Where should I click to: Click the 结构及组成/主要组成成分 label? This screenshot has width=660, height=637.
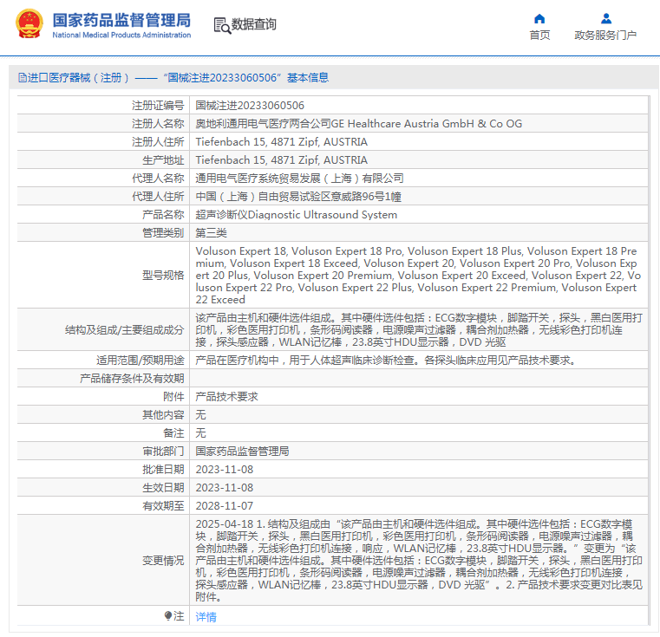click(x=125, y=330)
